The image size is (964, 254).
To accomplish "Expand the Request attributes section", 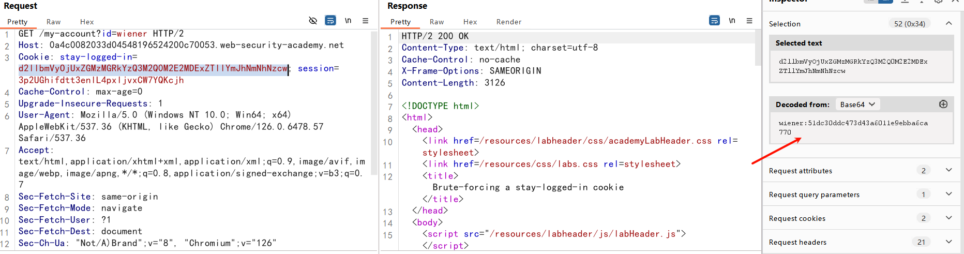I will [948, 170].
